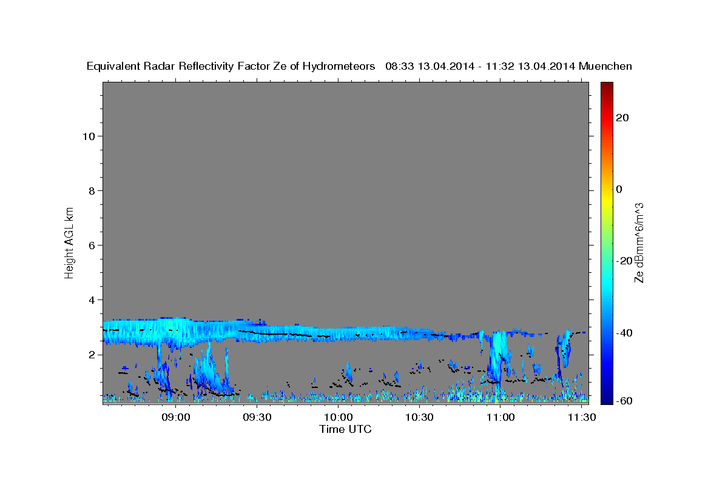This screenshot has height=485, width=728.
Task: Click the height axis label 4
Action: [91, 300]
